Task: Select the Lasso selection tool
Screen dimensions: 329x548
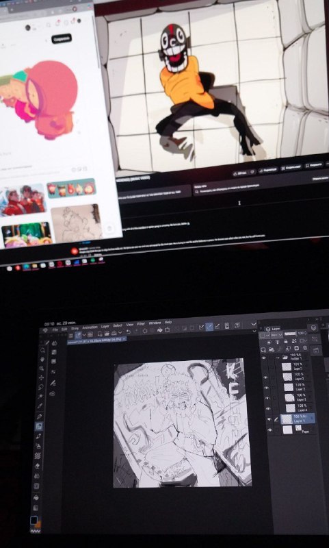Action: [41, 387]
